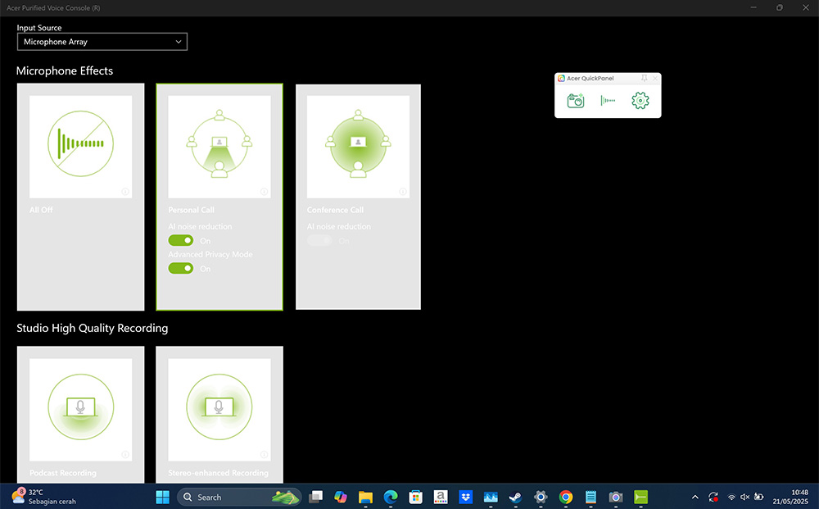Click the sync arrows tray icon
Screen dimensions: 819x509
713,497
